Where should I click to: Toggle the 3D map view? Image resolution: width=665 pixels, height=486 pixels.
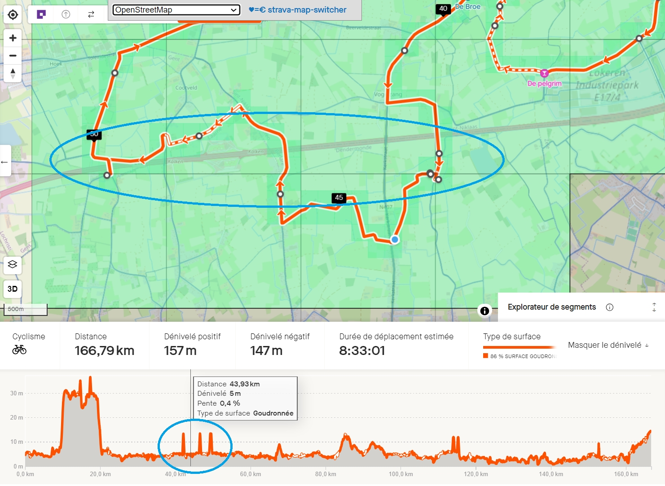tap(13, 289)
